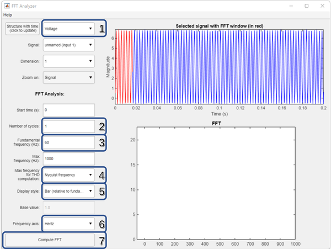Click the Compute FFT button
This screenshot has height=249, width=331.
[x=50, y=240]
